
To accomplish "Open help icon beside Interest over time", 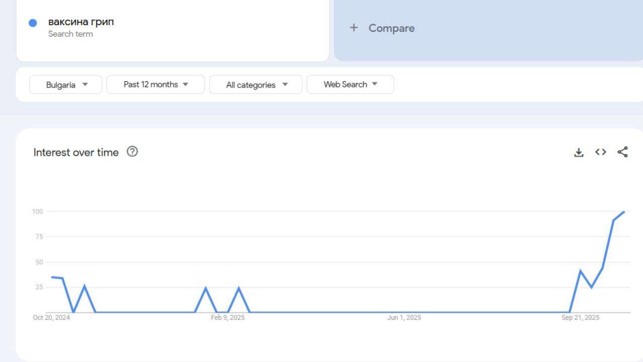I will (x=132, y=152).
